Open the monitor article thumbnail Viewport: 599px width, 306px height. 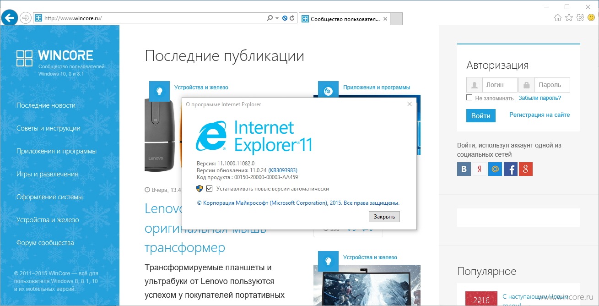(x=367, y=286)
